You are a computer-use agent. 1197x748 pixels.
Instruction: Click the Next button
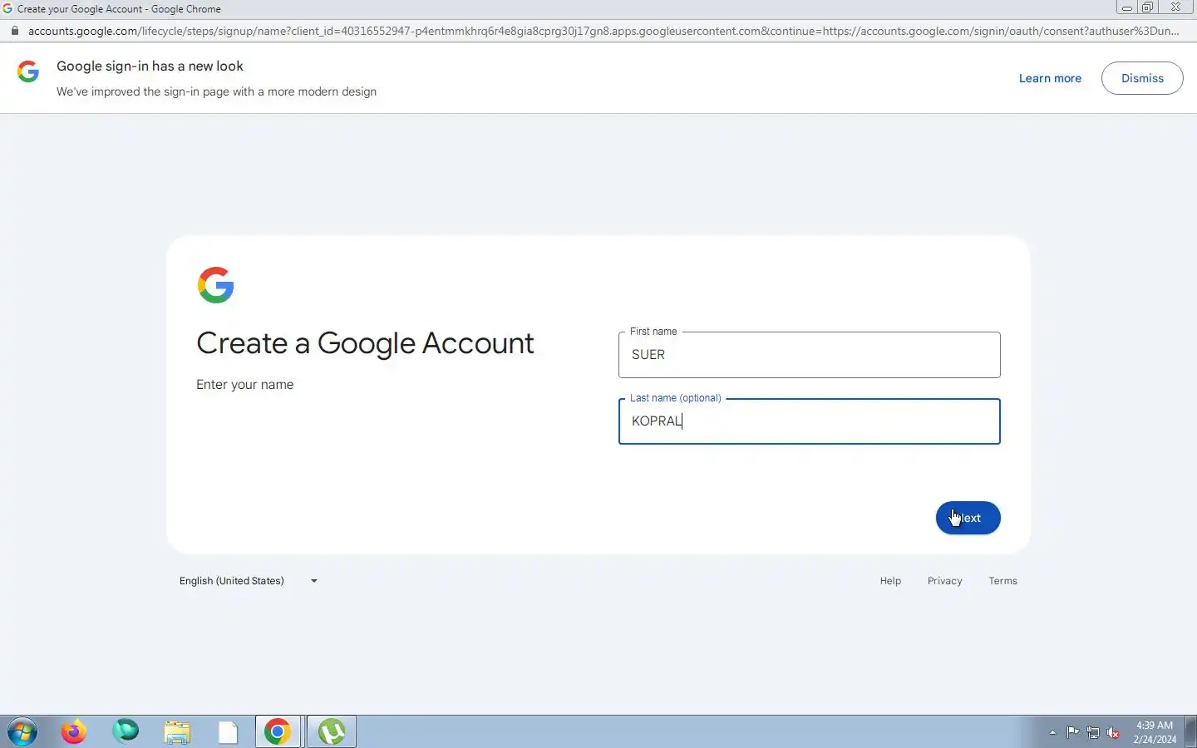tap(968, 518)
